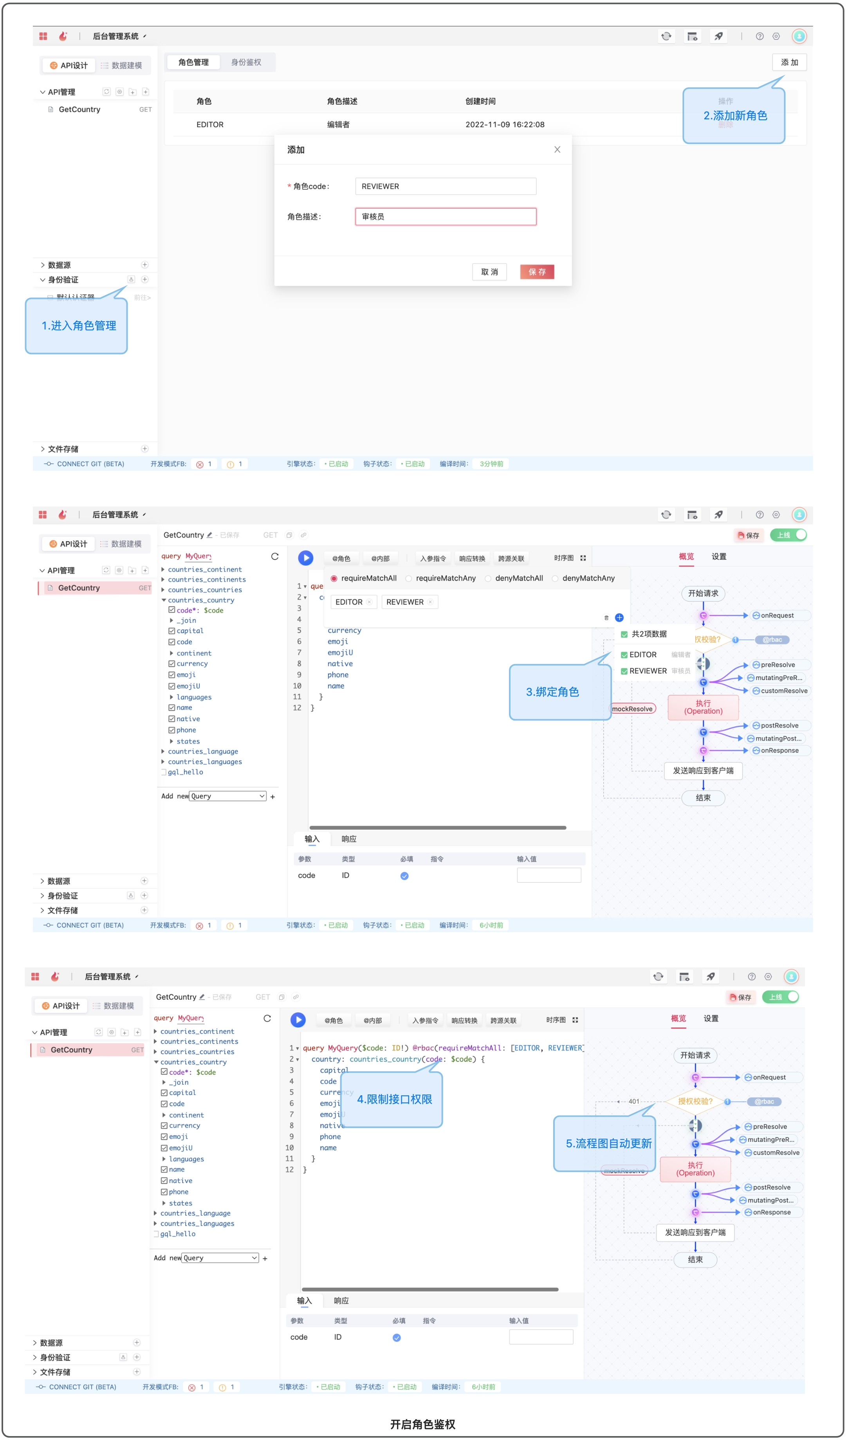
Task: Select the requireMatchAny radio option
Action: [x=409, y=578]
